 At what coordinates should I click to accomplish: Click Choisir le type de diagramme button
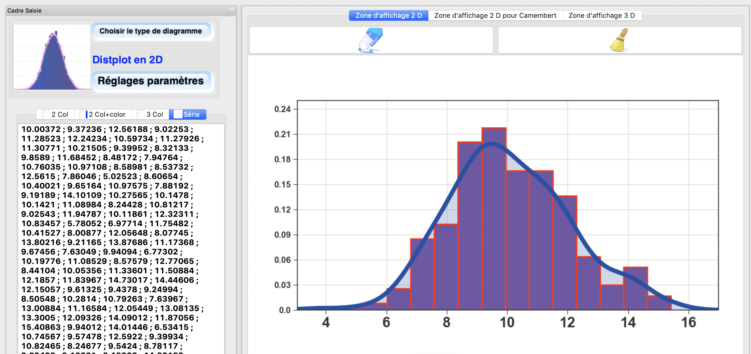coord(151,31)
